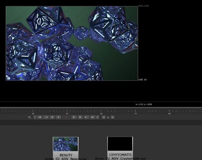Play the sequence backward
202x160 pixels.
tap(58, 117)
